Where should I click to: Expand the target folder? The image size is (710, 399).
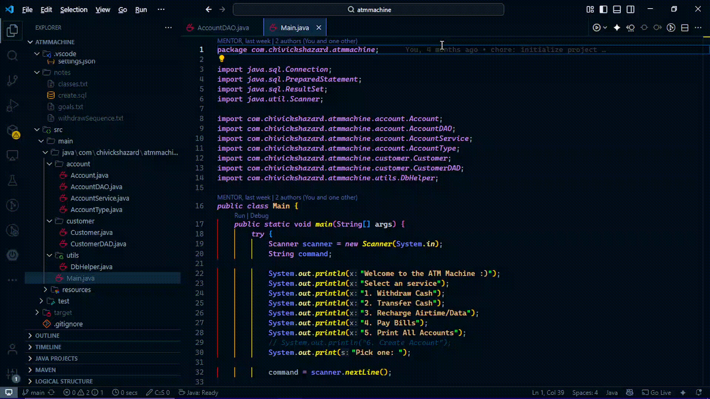pyautogui.click(x=37, y=313)
